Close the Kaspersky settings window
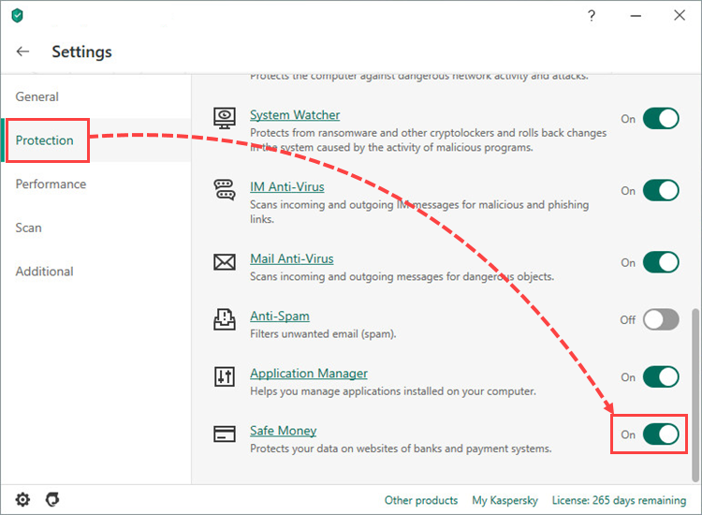This screenshot has height=515, width=702. [680, 16]
